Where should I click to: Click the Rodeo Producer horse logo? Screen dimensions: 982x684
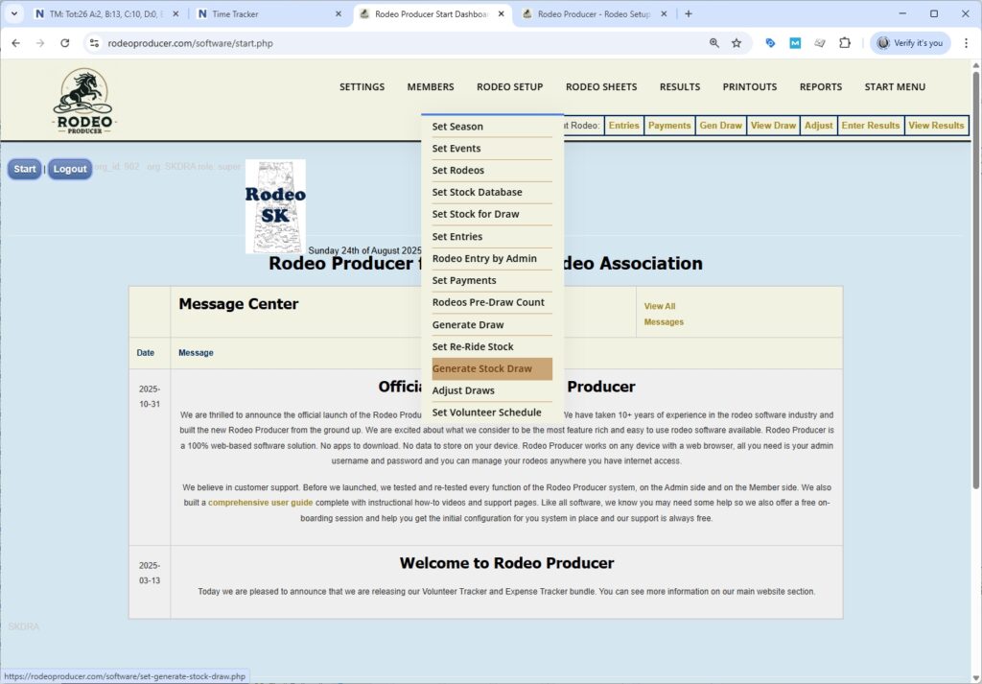[83, 101]
